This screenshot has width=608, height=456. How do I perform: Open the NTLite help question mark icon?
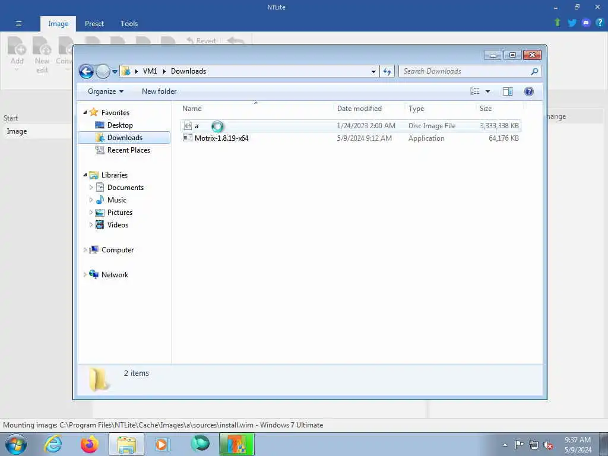coord(600,23)
